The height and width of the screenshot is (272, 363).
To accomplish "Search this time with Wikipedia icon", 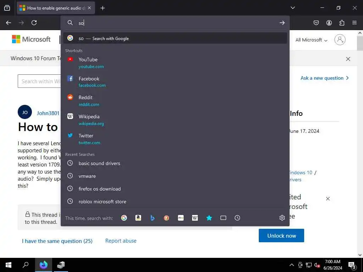I will (195, 218).
